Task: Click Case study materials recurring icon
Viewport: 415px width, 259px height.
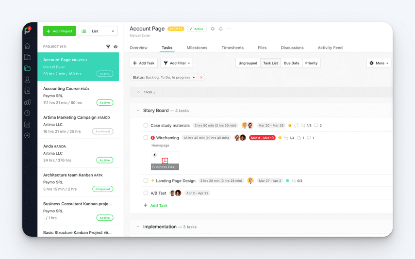Action: coord(296,126)
